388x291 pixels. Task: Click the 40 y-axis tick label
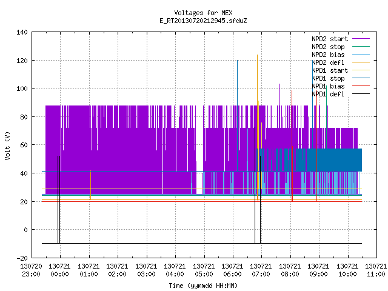(24, 173)
